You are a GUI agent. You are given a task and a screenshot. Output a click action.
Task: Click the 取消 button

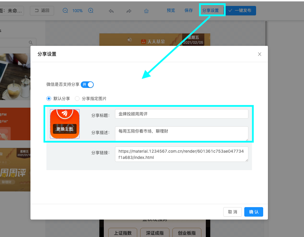tap(232, 212)
